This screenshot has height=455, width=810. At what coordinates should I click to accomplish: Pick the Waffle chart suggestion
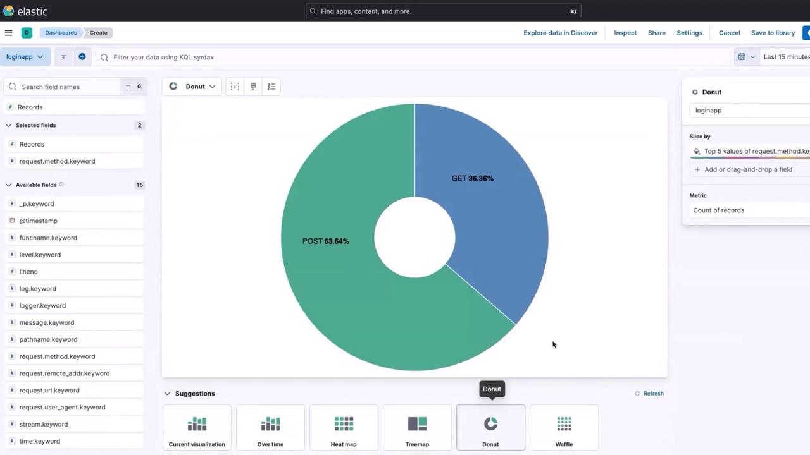(x=564, y=428)
